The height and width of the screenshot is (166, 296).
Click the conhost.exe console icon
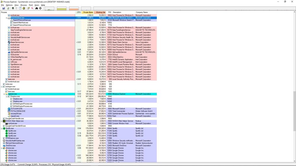tap(7, 123)
